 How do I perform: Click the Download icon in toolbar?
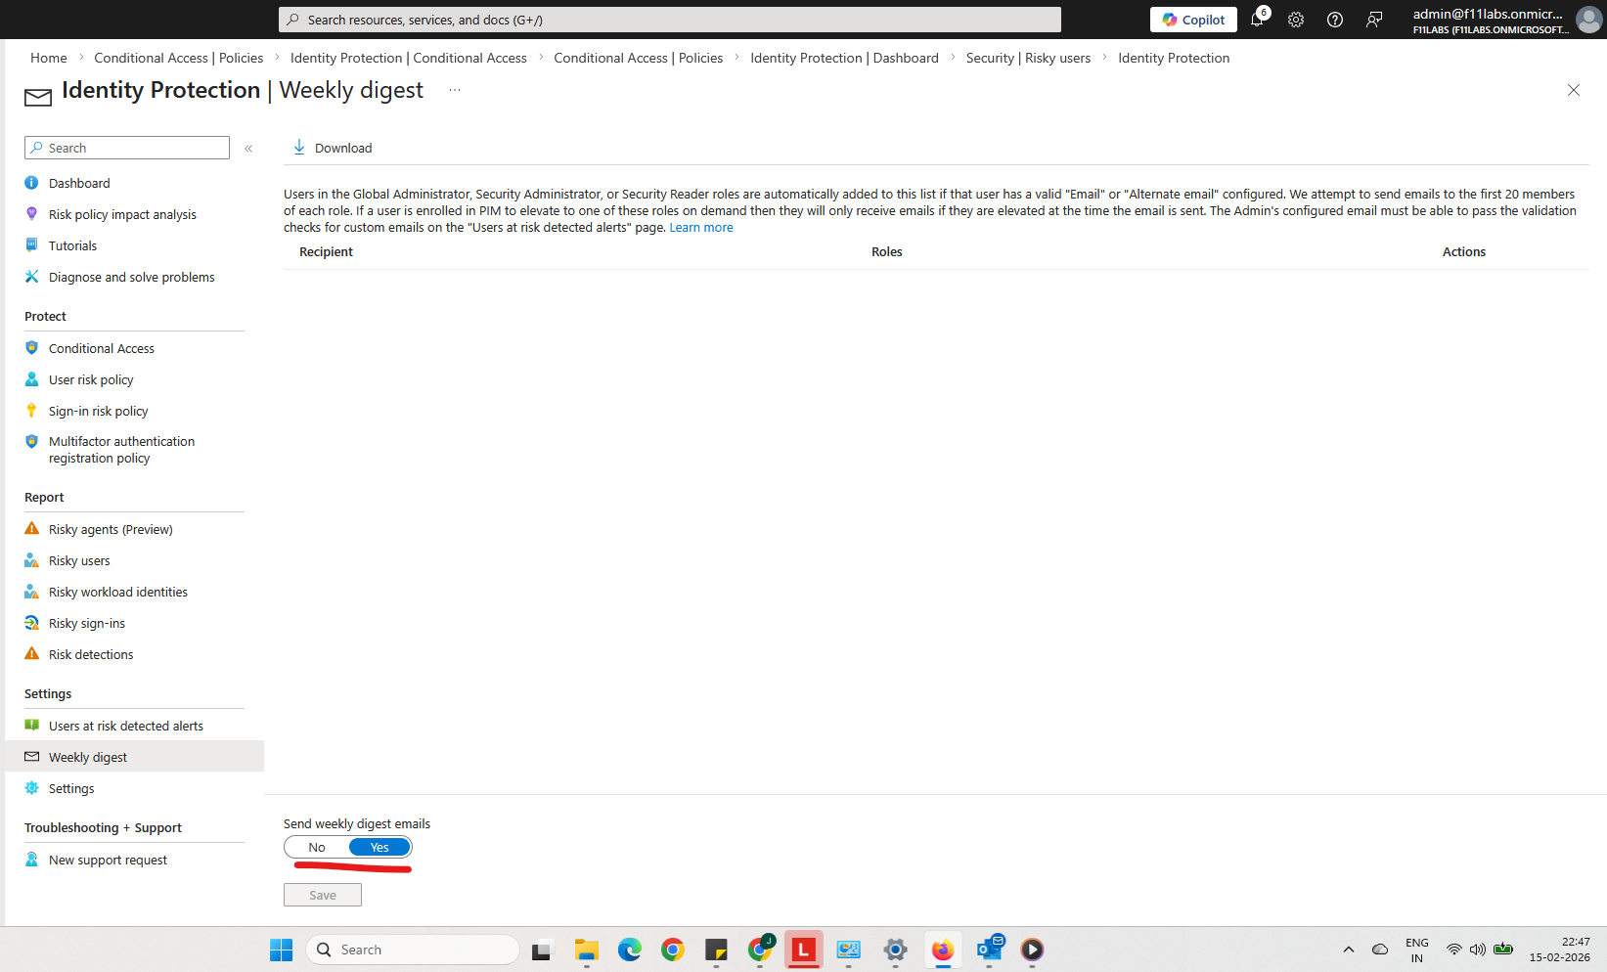tap(299, 148)
